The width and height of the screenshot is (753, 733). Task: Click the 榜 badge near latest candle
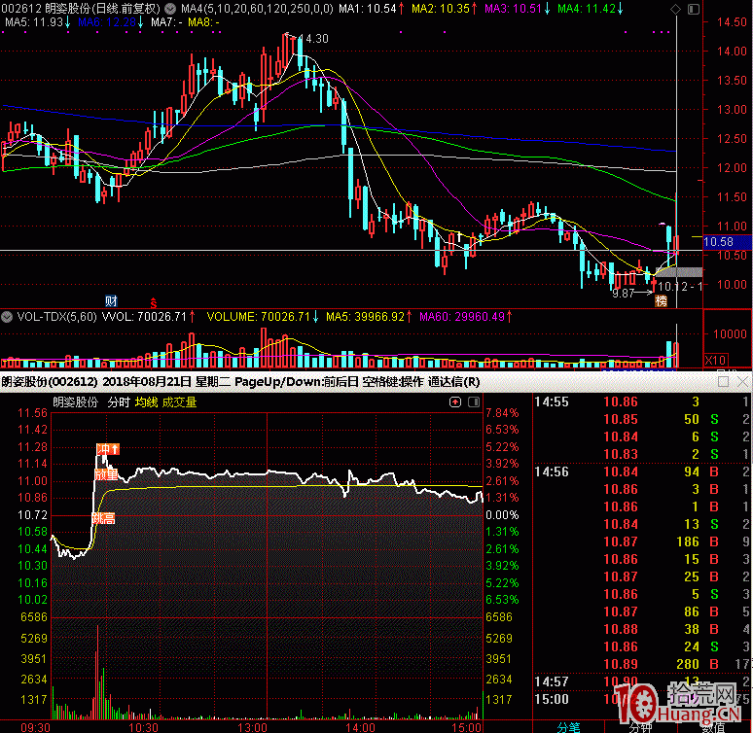tap(662, 301)
